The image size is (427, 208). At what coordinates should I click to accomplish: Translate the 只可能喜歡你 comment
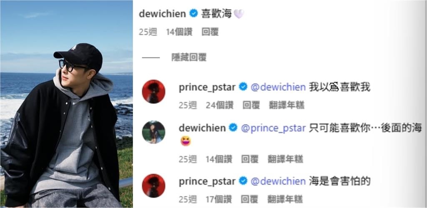pyautogui.click(x=285, y=159)
